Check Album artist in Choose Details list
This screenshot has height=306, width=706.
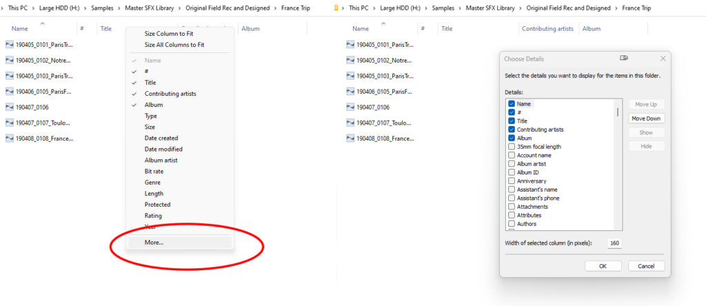tap(512, 163)
